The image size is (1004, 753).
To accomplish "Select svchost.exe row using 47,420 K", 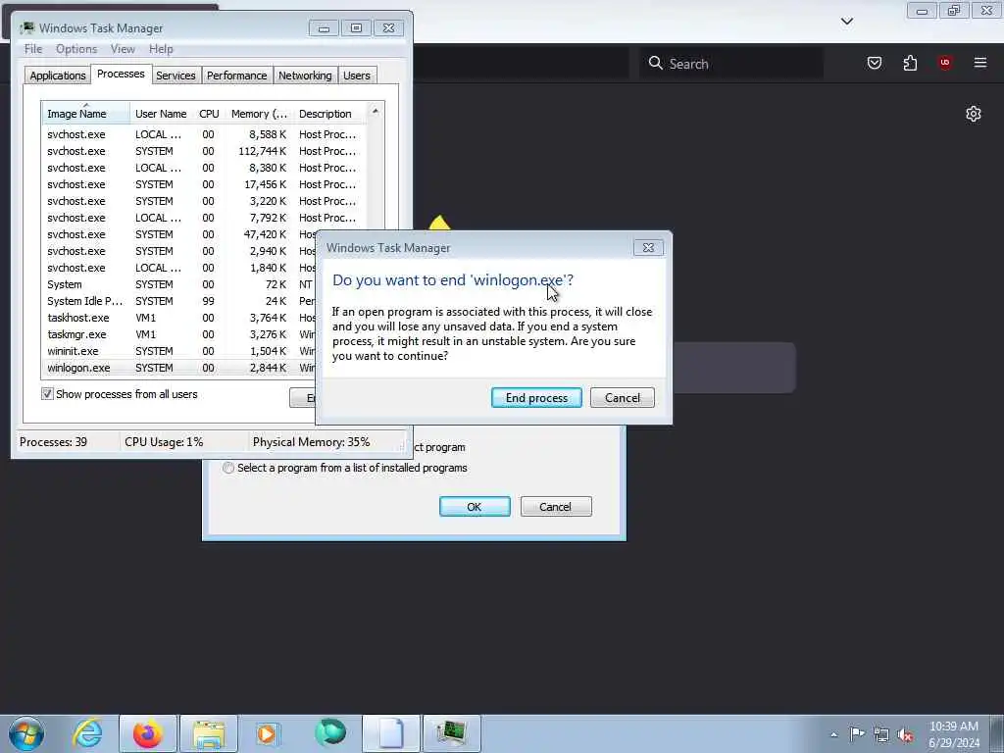I will 179,234.
